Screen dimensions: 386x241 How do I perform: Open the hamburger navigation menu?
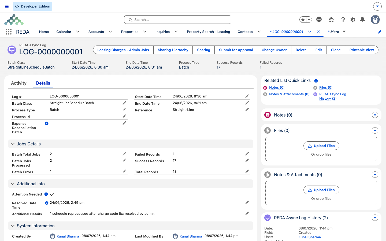click(7, 6)
